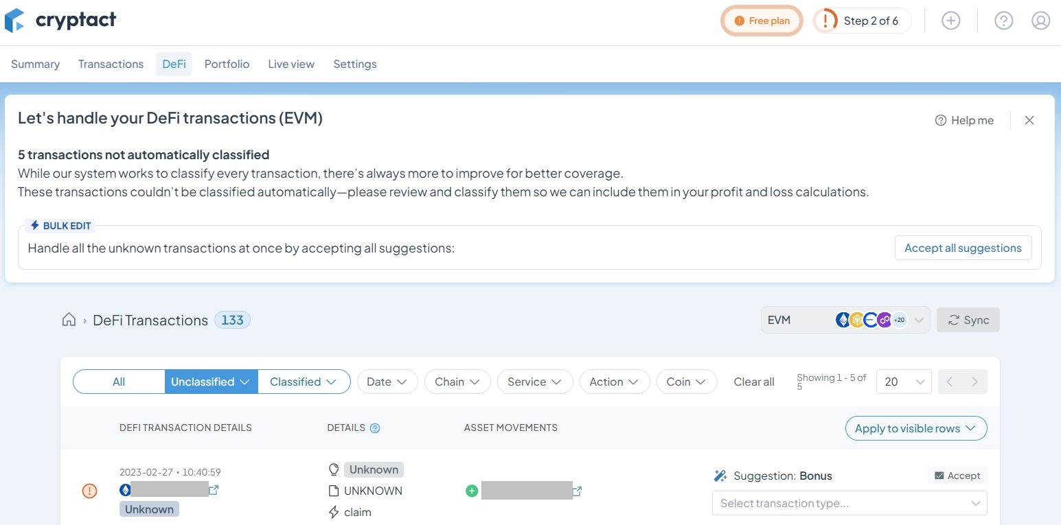Expand the Coin filter
The image size is (1061, 525).
click(x=687, y=382)
